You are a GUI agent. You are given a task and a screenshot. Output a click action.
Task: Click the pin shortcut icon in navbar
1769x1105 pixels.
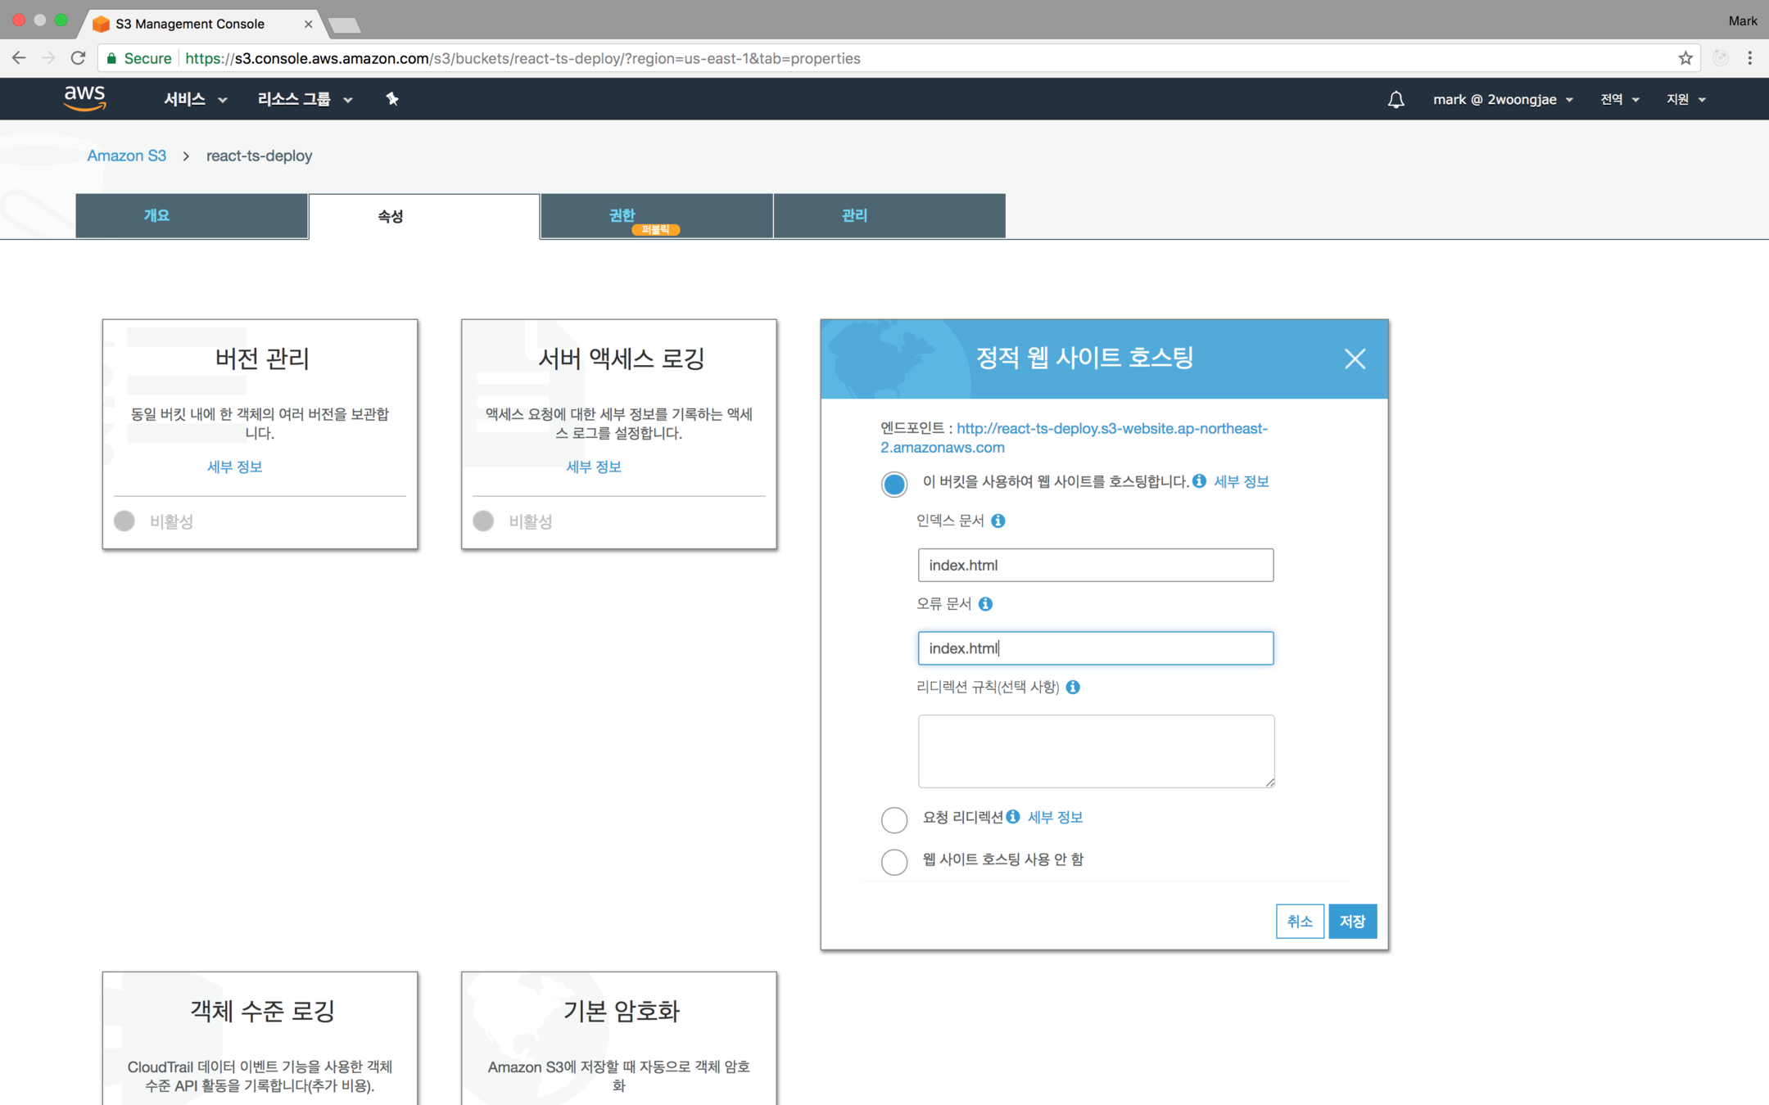click(x=392, y=99)
